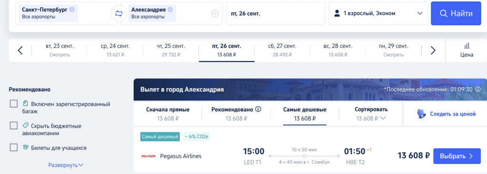Screen dimensions: 487x174
Task: Select the сб, 27 сент. date tab
Action: [282, 50]
